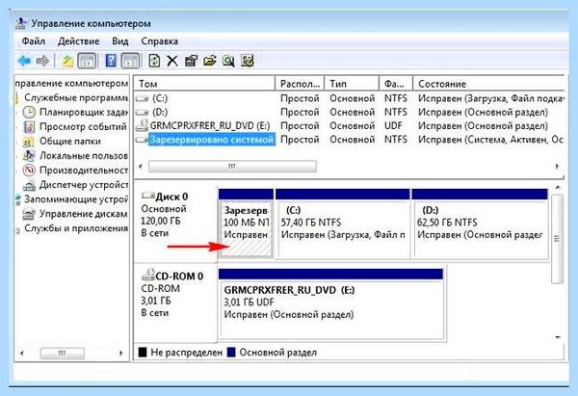
Task: Select the Зарезерв 100 МБ partition block
Action: (246, 224)
